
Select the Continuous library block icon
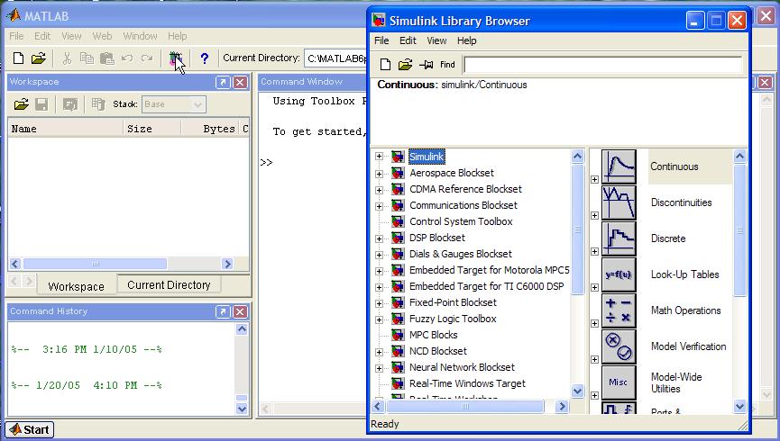(x=619, y=166)
